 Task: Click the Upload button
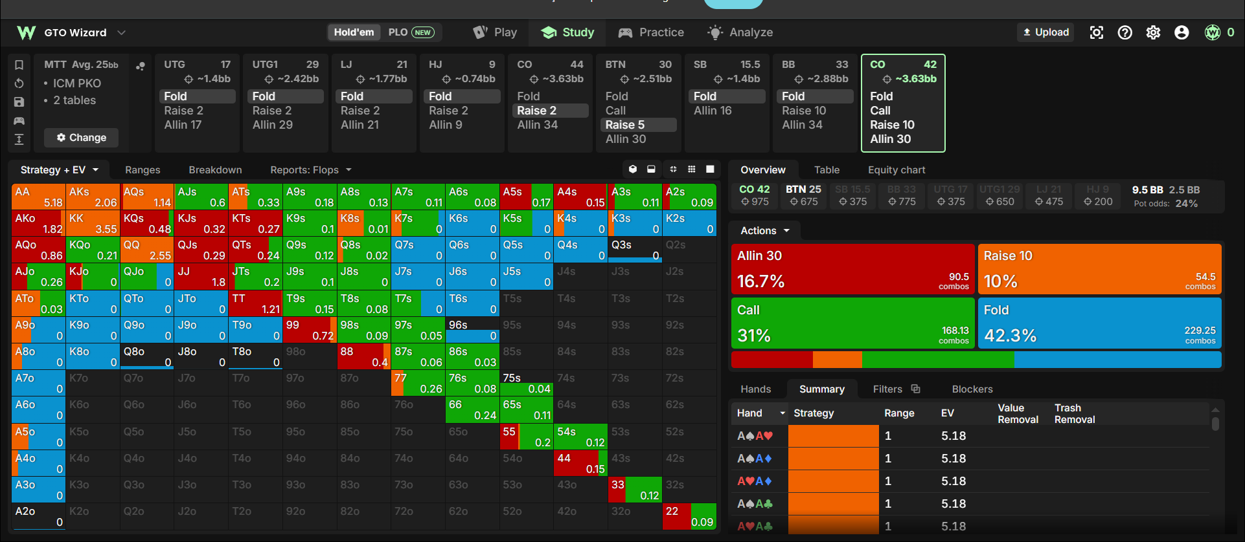click(1045, 32)
